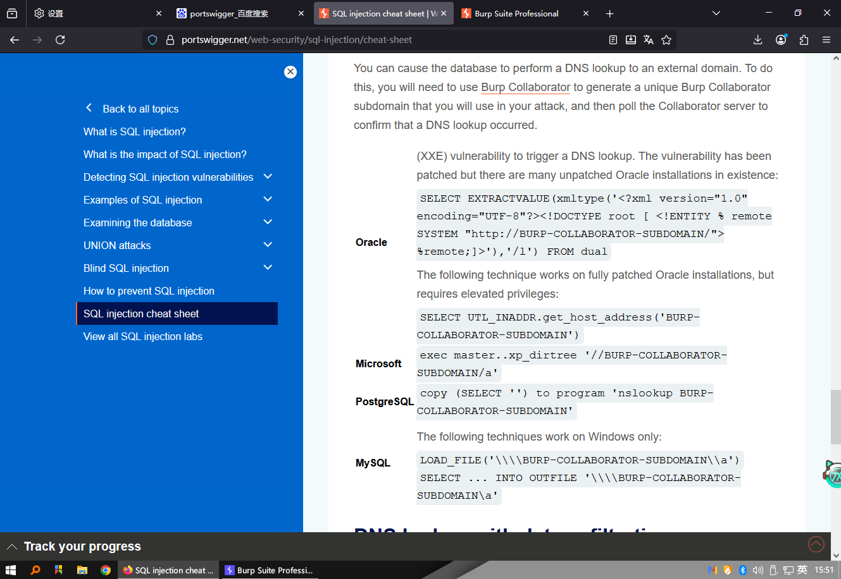Open the Firefox downloads panel
This screenshot has width=841, height=579.
coord(758,40)
